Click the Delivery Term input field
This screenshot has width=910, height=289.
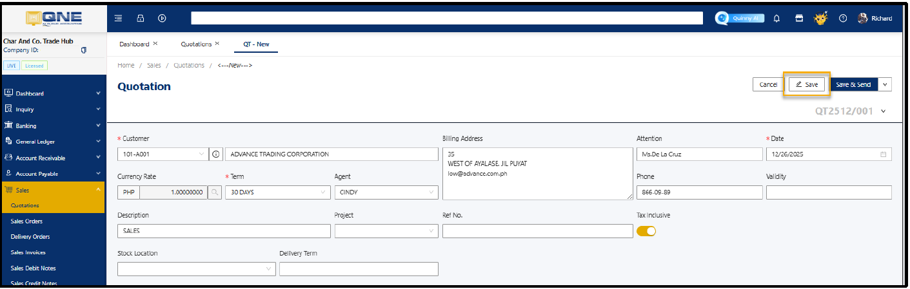(x=359, y=269)
